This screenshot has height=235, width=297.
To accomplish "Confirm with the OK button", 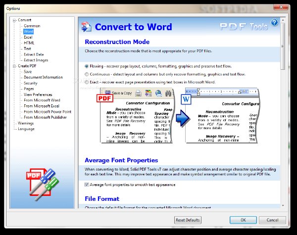I will (x=243, y=220).
